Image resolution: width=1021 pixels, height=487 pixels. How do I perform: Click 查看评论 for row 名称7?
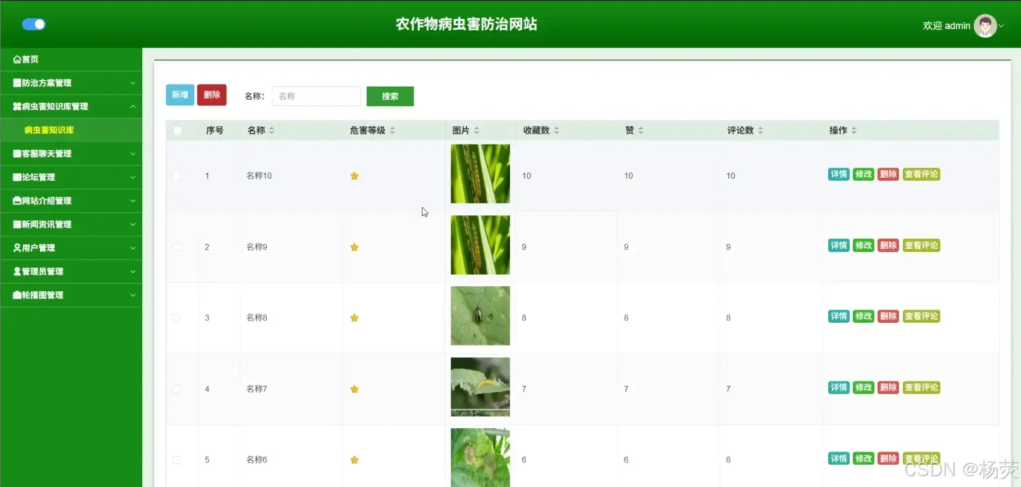pyautogui.click(x=922, y=387)
